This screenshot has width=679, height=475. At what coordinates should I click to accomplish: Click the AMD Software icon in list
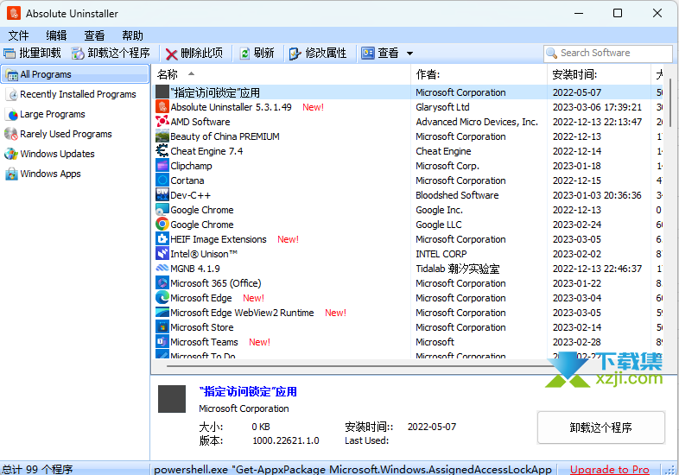click(x=162, y=122)
